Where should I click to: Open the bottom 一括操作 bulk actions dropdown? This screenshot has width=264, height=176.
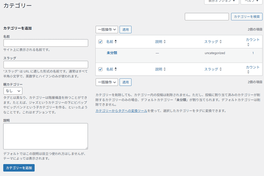coord(107,82)
